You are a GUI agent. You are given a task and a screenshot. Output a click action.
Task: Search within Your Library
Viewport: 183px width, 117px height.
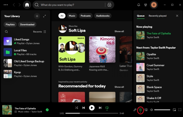[7, 32]
